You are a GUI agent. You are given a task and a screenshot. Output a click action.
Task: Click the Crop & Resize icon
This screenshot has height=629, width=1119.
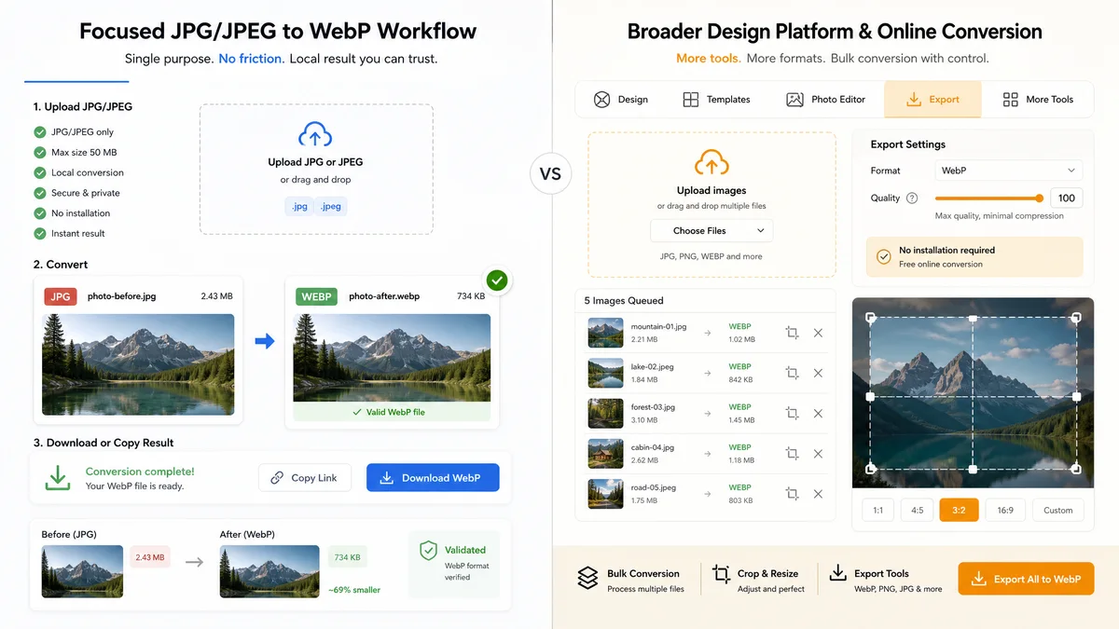pos(721,574)
